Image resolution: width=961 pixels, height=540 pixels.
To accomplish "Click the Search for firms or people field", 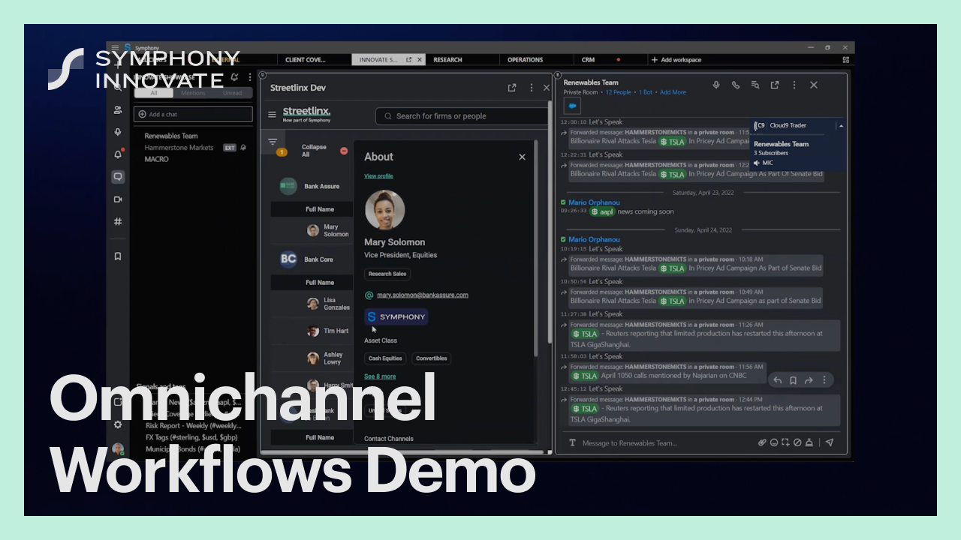I will click(x=462, y=116).
